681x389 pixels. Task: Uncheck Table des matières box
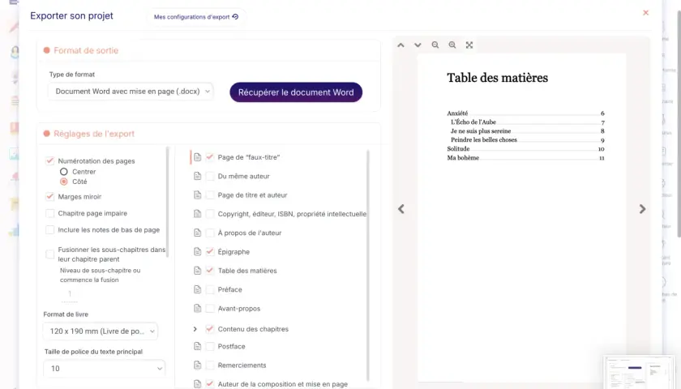pos(210,271)
